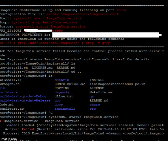Click the docs directory entry
Image resolution: width=168 pixels, height=141 pixels.
tap(59, 105)
